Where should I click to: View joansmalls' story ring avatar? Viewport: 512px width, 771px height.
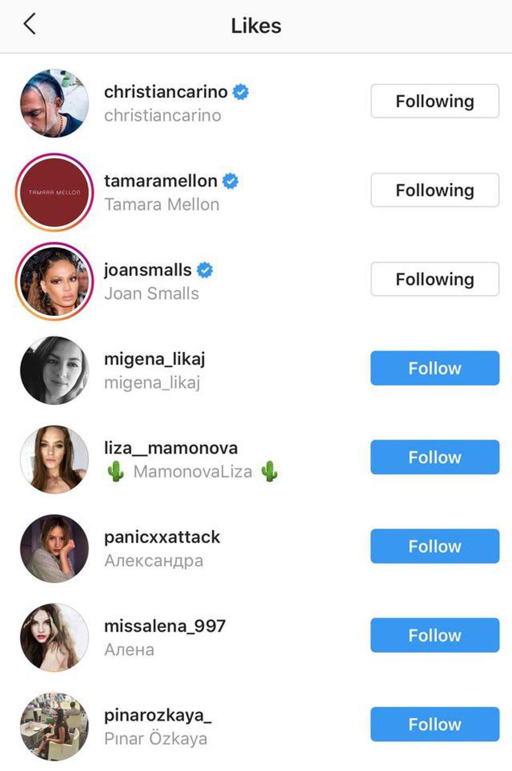tap(54, 281)
